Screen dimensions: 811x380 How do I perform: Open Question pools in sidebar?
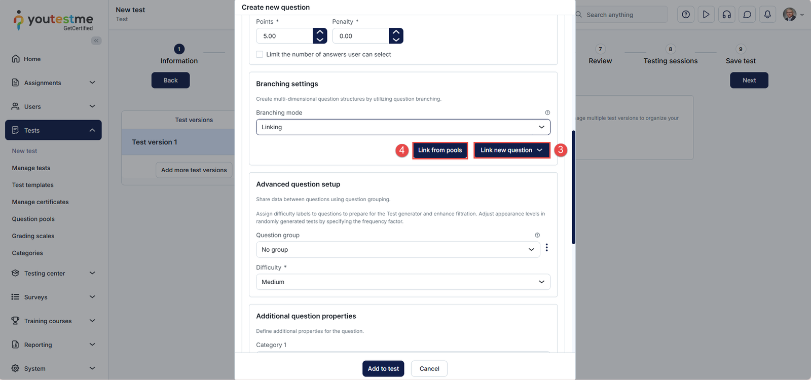33,219
